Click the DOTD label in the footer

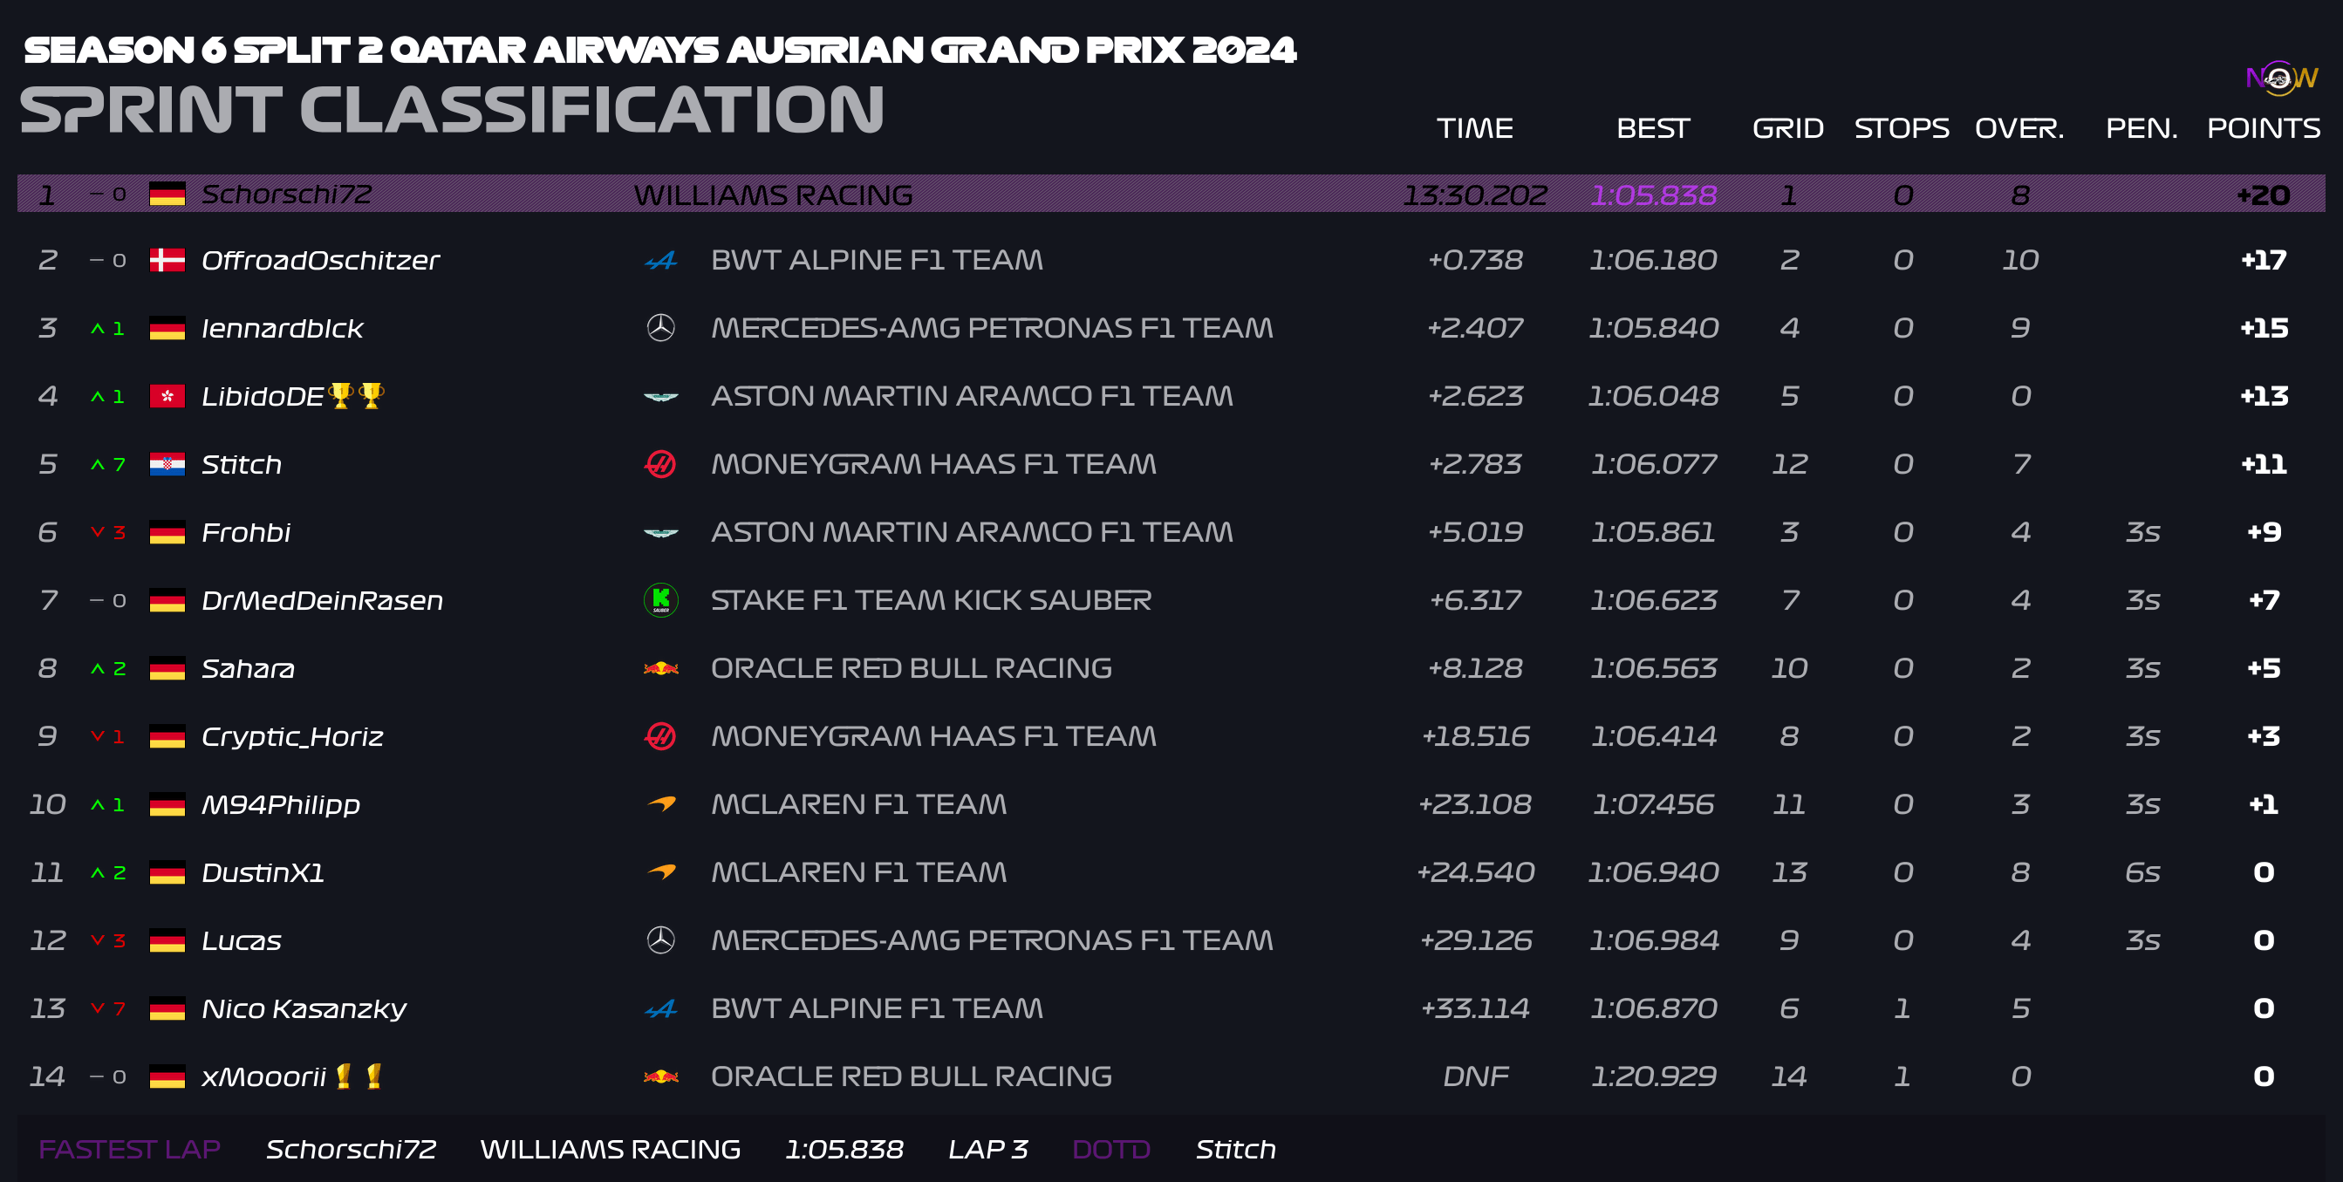tap(1110, 1149)
